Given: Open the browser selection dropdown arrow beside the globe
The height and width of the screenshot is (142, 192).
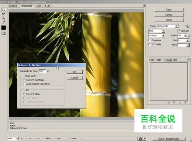Looking at the screenshot, I should [144, 139].
